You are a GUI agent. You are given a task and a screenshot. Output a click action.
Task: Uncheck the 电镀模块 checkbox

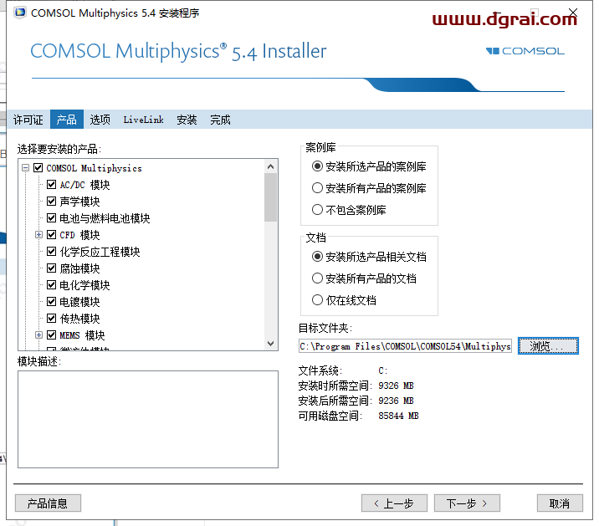(52, 301)
